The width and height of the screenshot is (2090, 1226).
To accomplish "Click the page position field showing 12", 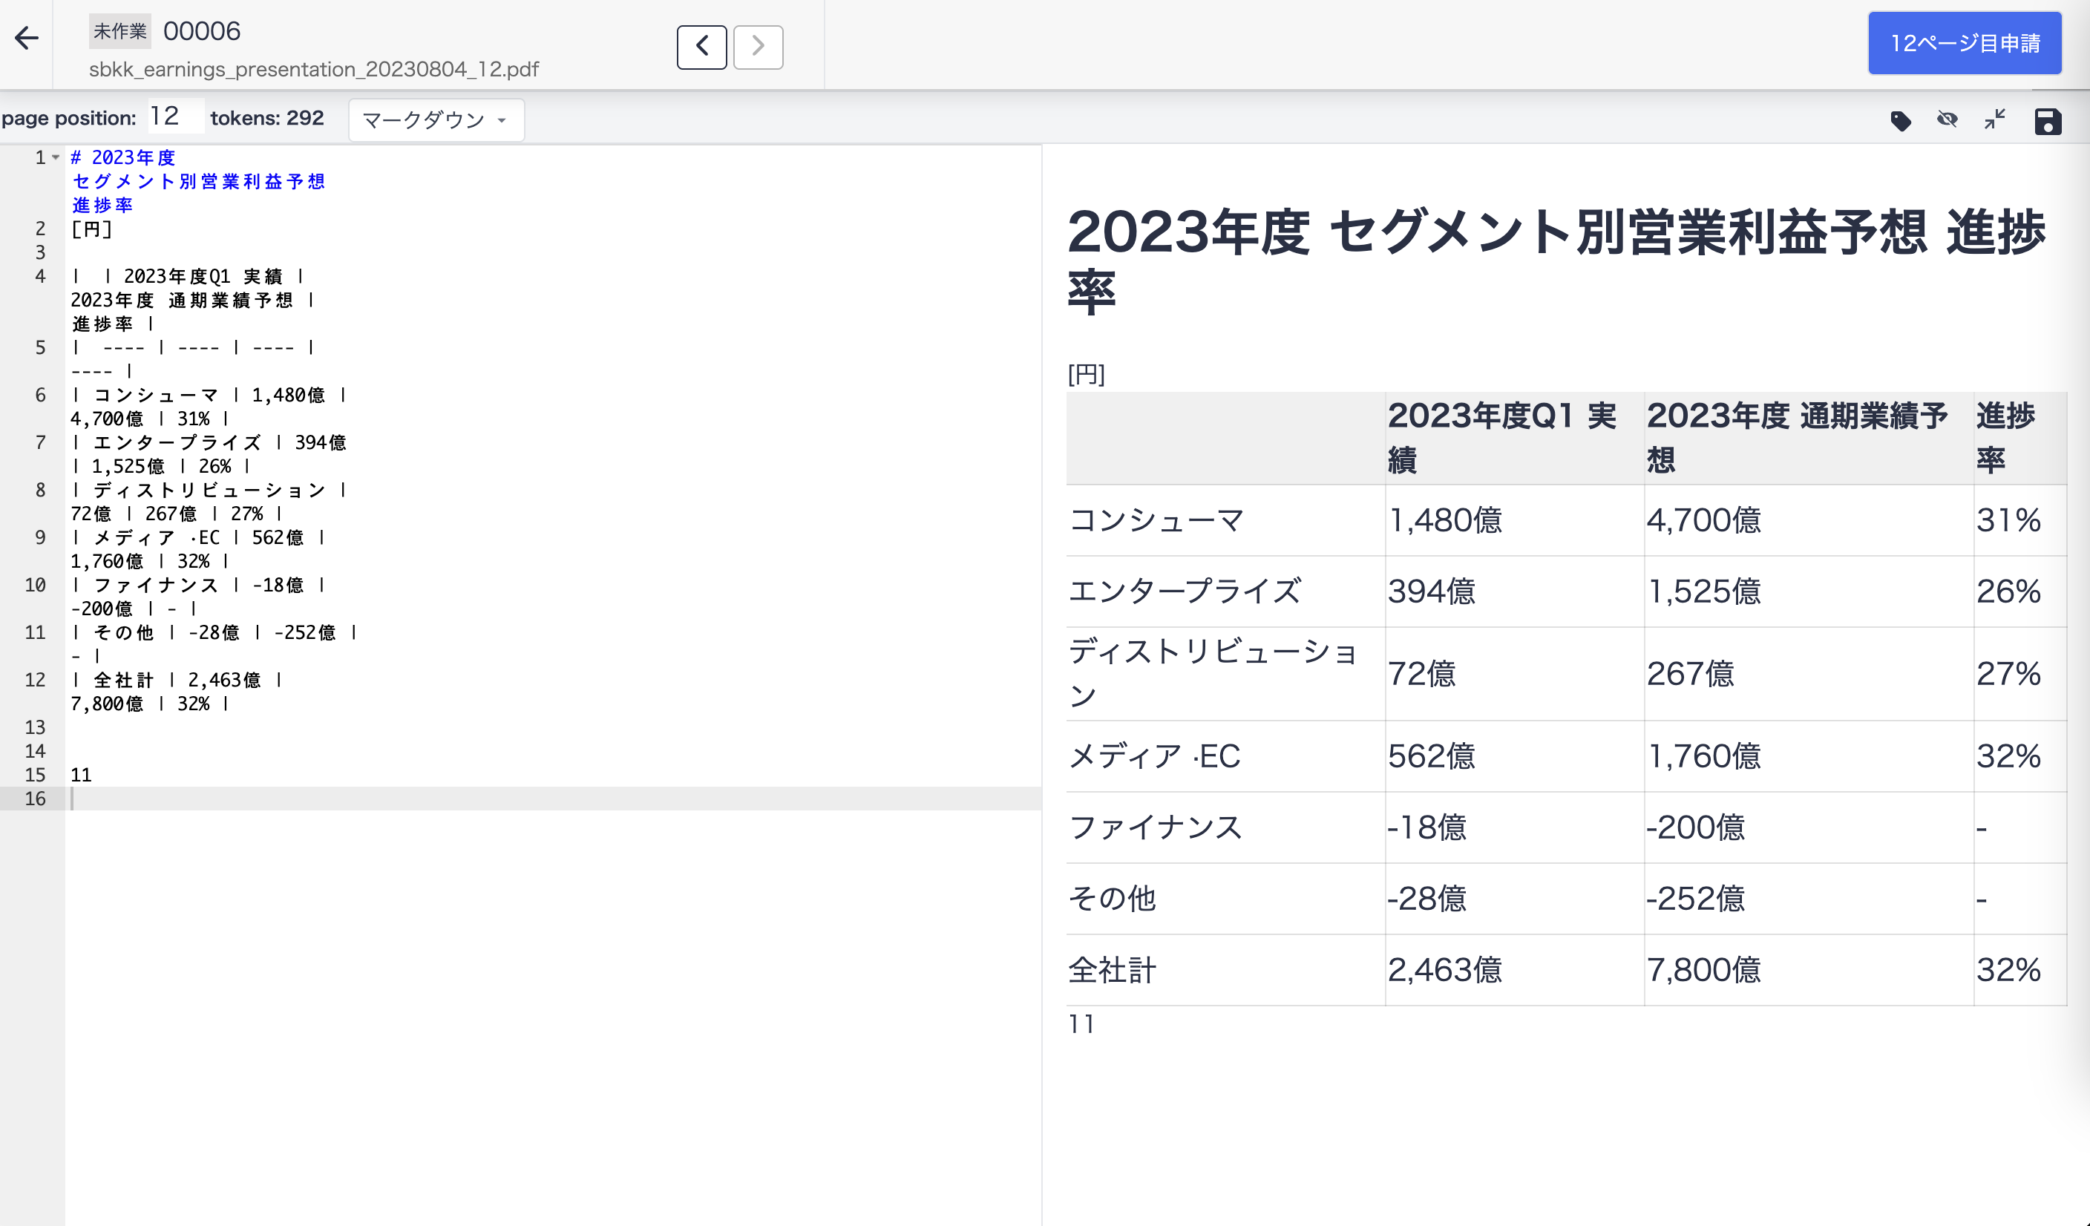I will click(175, 116).
